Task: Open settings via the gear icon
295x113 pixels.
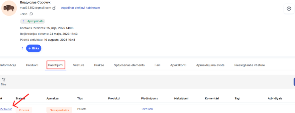Action: pos(289,9)
